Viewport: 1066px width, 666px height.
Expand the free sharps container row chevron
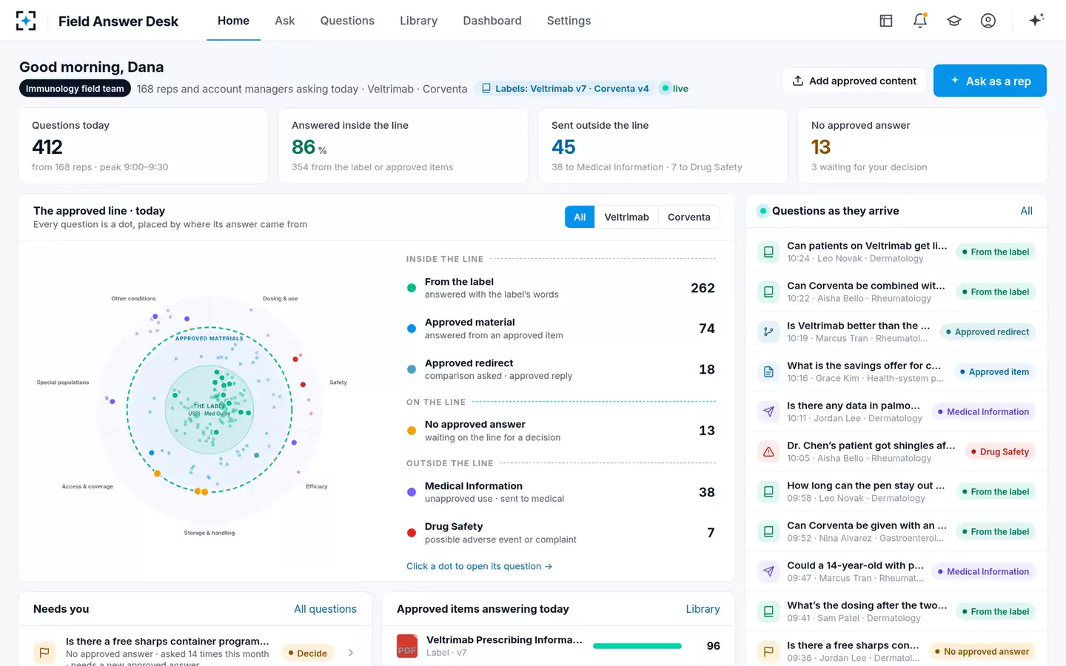click(351, 653)
